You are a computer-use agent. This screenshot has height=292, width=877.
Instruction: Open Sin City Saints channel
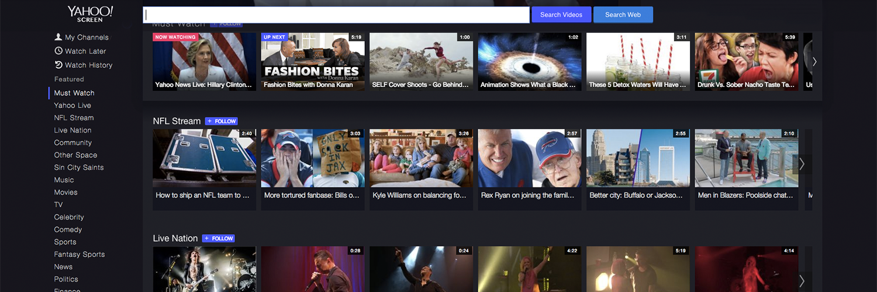(79, 167)
